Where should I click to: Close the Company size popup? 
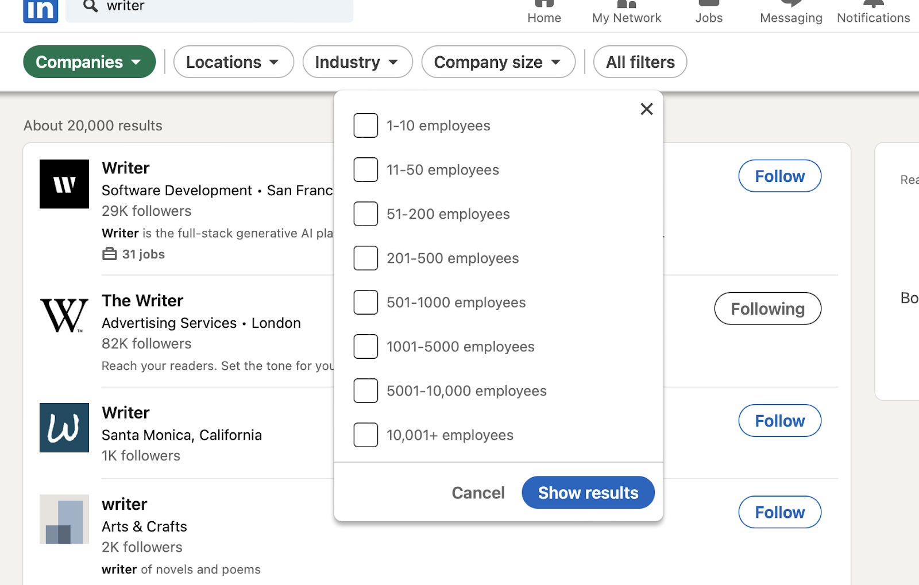(x=646, y=109)
